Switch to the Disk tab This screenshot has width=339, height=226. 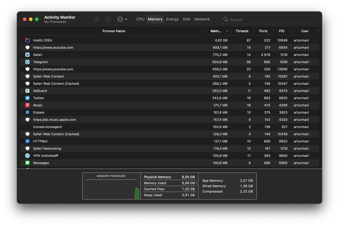[187, 19]
